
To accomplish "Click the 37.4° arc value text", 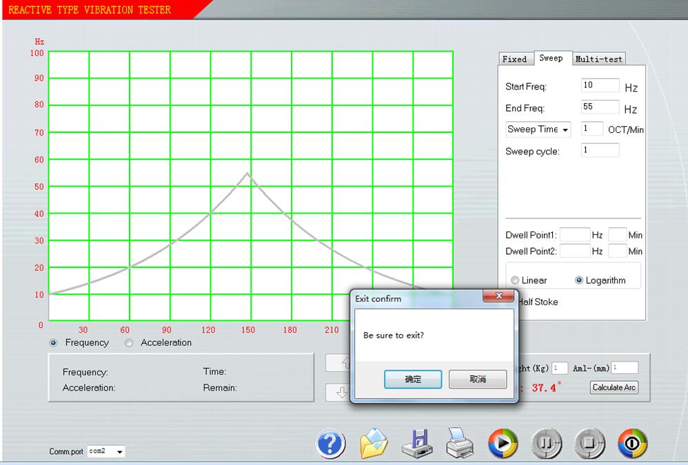I will pos(546,387).
